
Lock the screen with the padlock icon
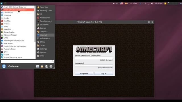[x=42, y=66]
